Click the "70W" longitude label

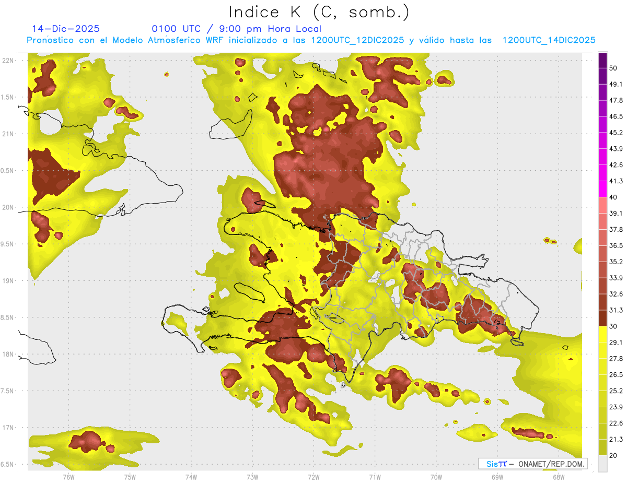[436, 477]
